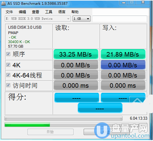
Task: Click the AS SSD Benchmark title bar icon
Action: coord(4,4)
